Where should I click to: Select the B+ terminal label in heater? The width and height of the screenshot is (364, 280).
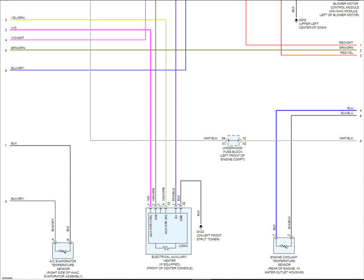click(x=176, y=217)
